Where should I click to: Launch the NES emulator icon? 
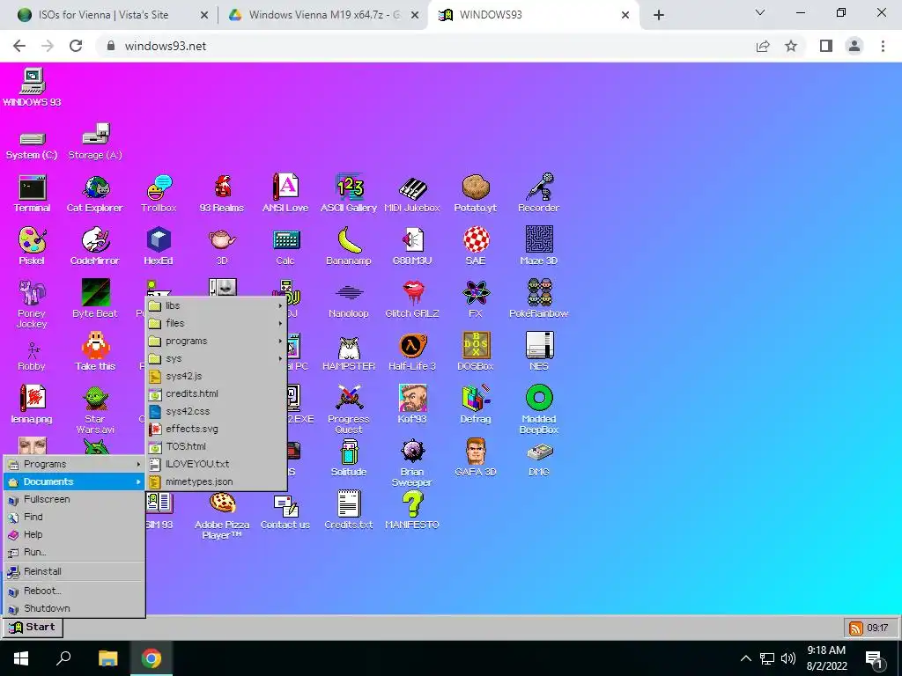(539, 352)
